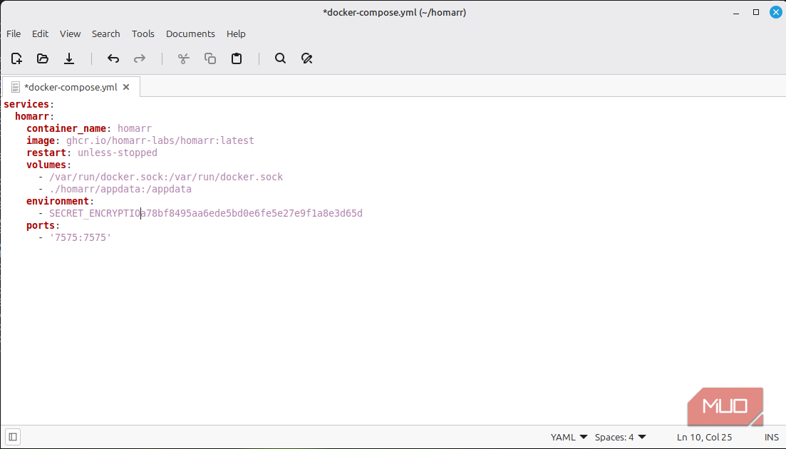786x449 pixels.
Task: Click the 'homarr' container name value
Action: [135, 128]
